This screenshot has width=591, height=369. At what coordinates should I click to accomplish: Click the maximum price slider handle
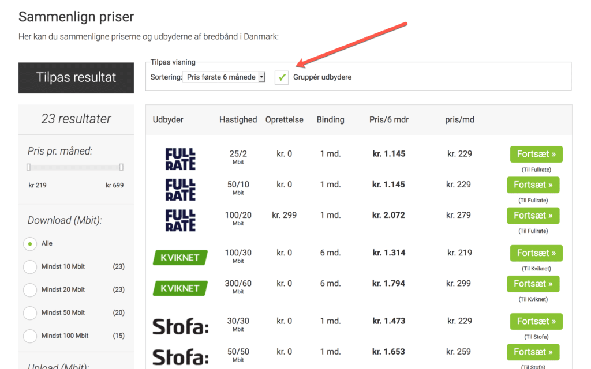point(121,167)
